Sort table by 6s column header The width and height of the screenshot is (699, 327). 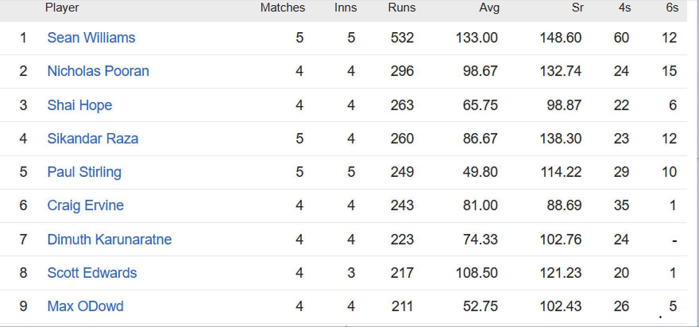672,8
